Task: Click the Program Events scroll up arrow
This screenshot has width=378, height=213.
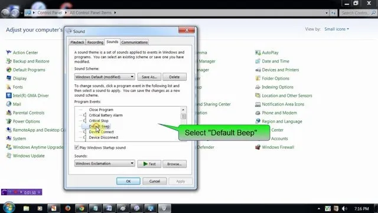Action: click(x=183, y=110)
